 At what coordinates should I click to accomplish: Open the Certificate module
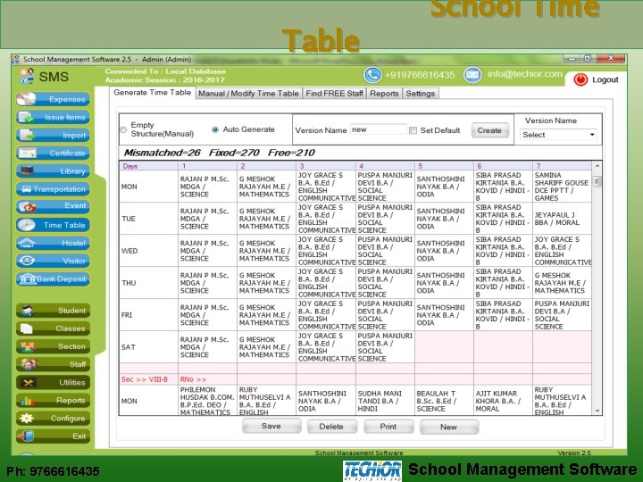click(x=53, y=154)
